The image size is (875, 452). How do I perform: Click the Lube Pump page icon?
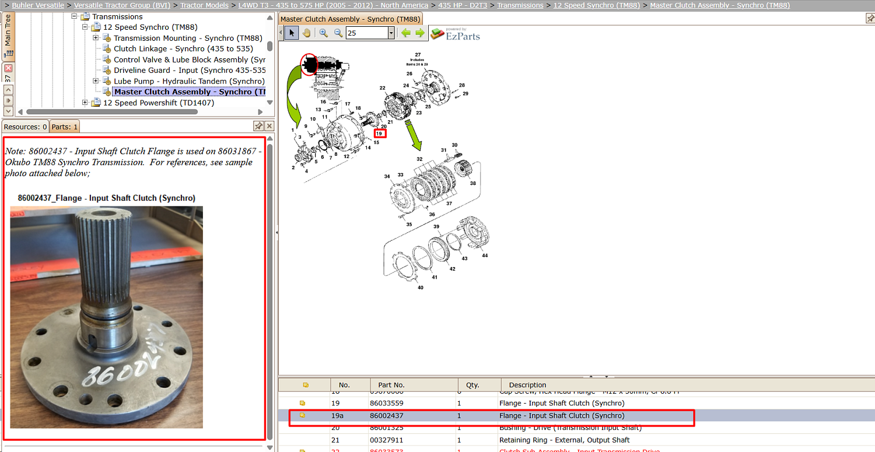click(x=107, y=81)
